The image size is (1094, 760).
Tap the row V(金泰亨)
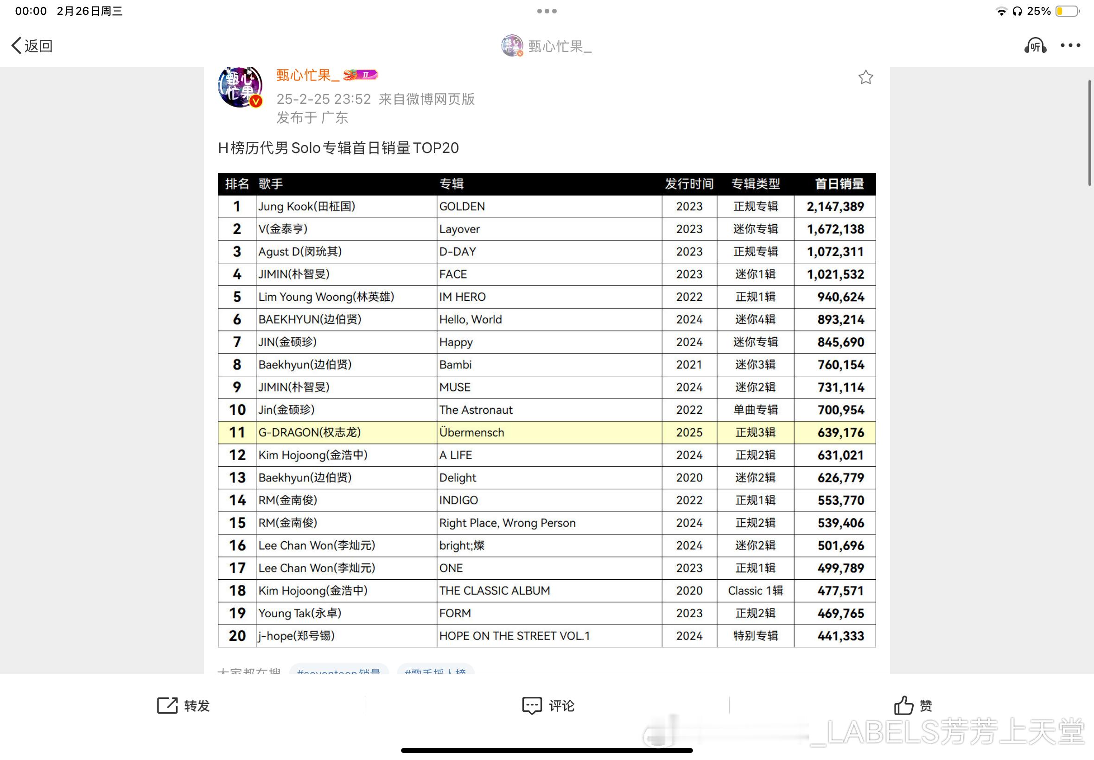tap(547, 229)
